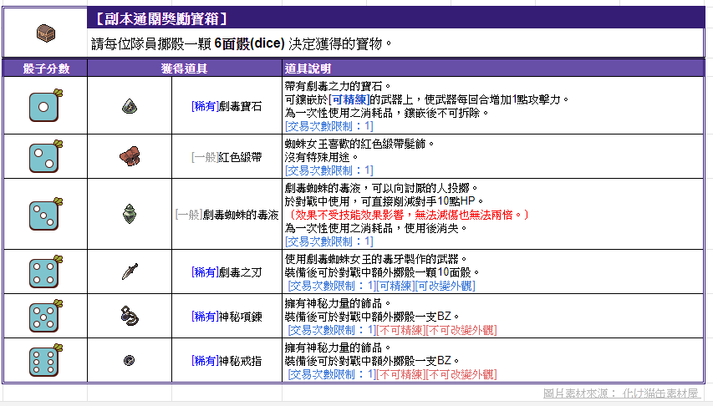
Task: Click [交易次數限制：1] in the red ribbon row
Action: [x=329, y=170]
